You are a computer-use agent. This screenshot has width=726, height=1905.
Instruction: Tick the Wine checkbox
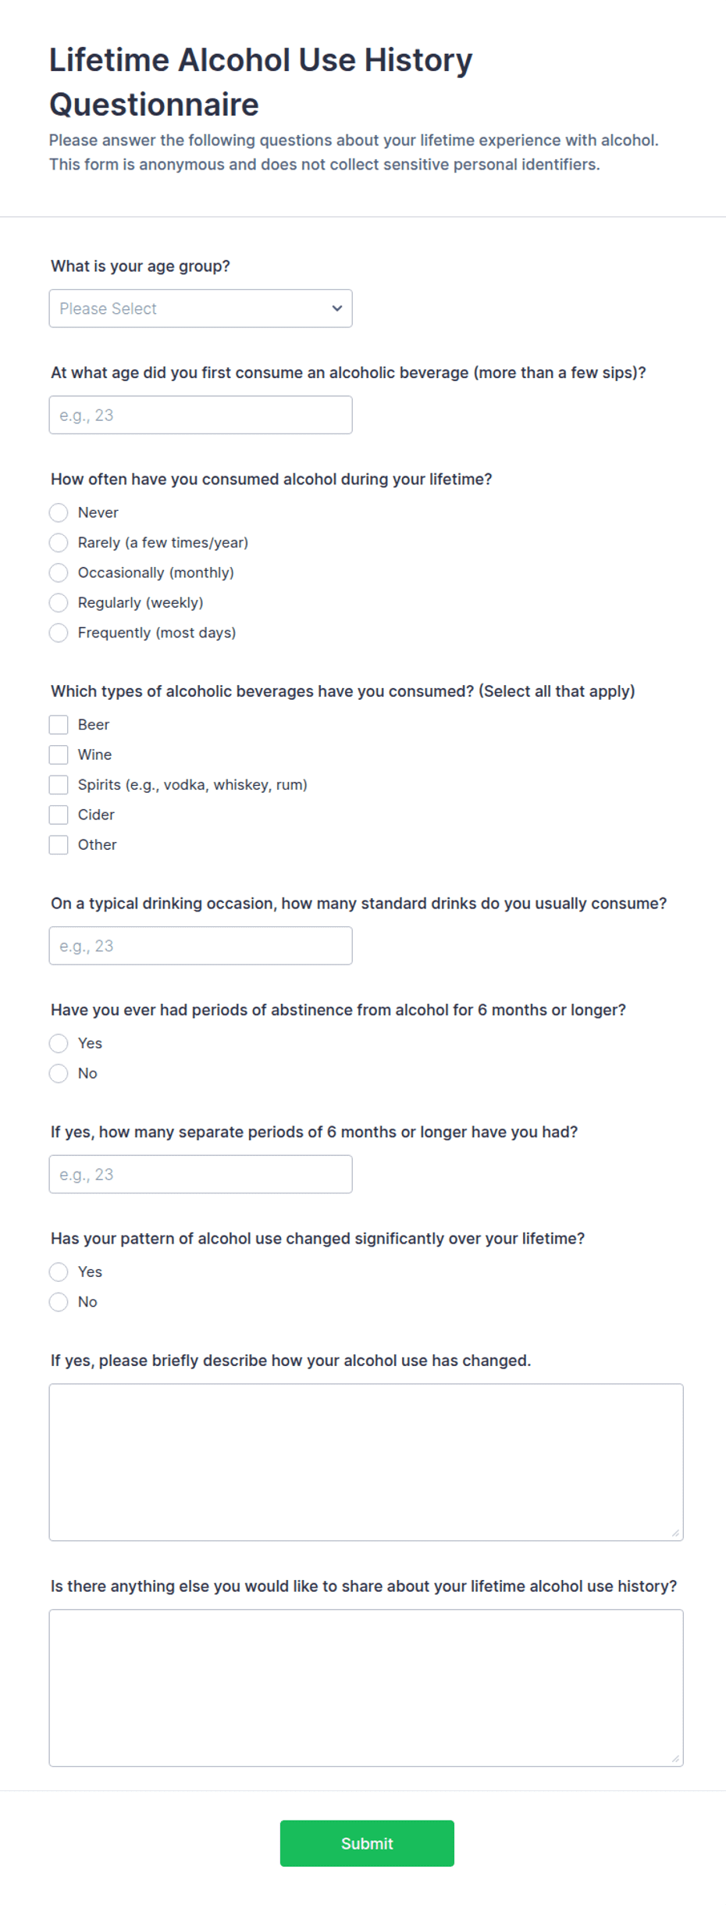pyautogui.click(x=59, y=755)
